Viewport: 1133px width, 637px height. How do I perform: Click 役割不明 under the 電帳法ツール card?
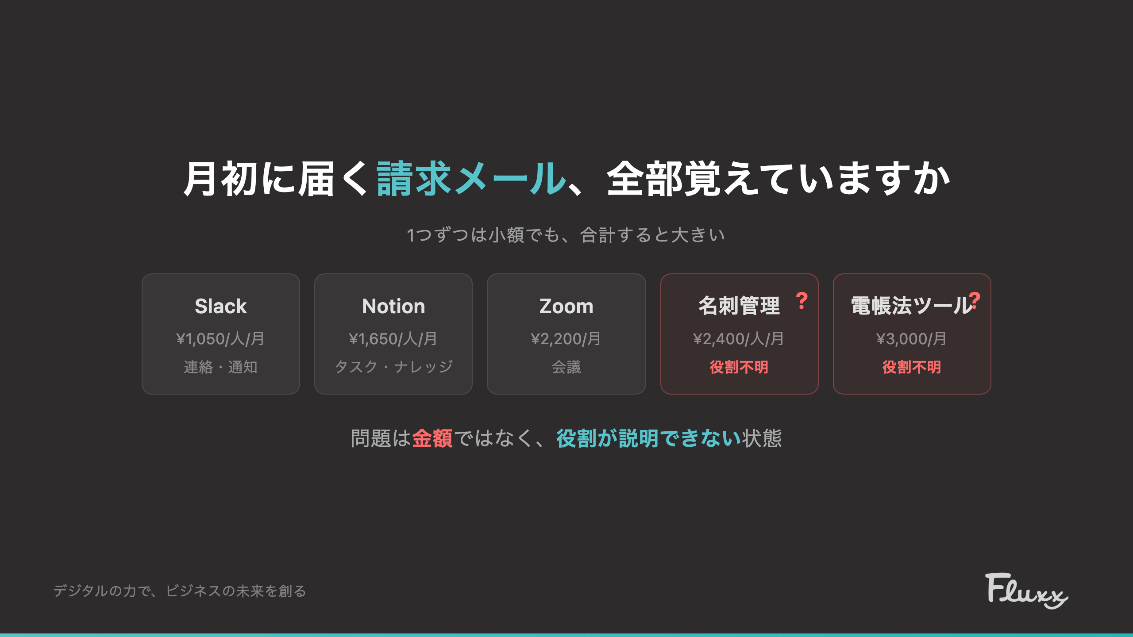click(911, 367)
